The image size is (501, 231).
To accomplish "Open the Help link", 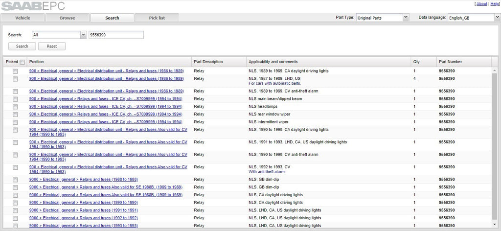I will coord(494,4).
